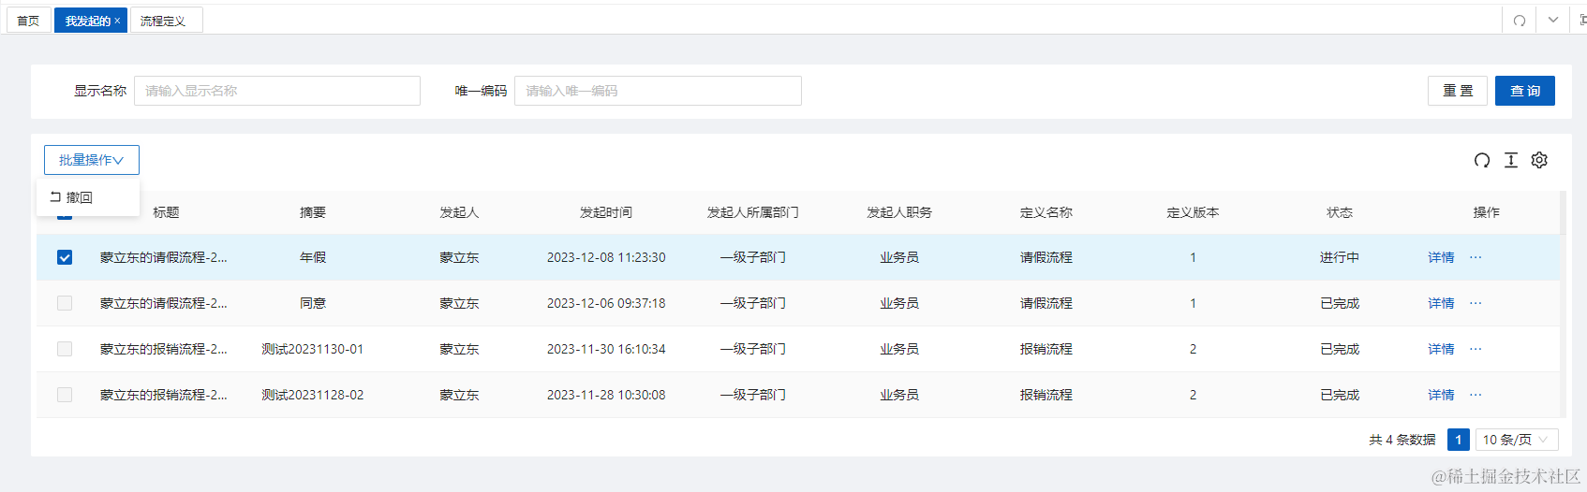Switch to the 首页 tab
1587x492 pixels.
coord(28,21)
